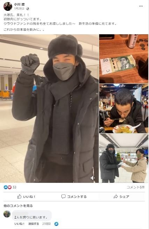Click the シェア share arrow icon
This screenshot has height=229, width=149.
pos(116,196)
